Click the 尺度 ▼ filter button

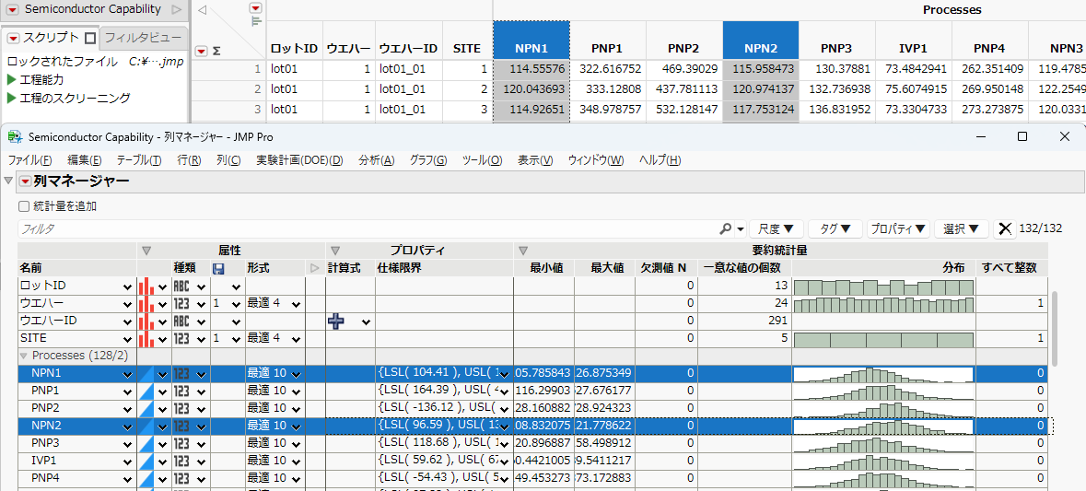click(x=776, y=228)
